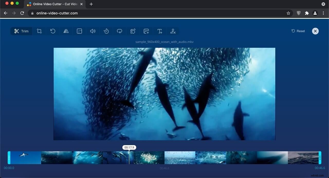The image size is (329, 178).
Task: Open the Stabilize video tool
Action: pyautogui.click(x=133, y=31)
